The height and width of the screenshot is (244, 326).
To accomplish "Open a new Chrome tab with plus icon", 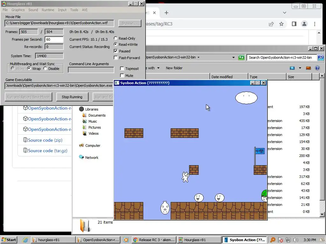I will (x=166, y=13).
